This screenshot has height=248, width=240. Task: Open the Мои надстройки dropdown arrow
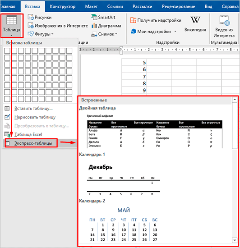point(175,31)
